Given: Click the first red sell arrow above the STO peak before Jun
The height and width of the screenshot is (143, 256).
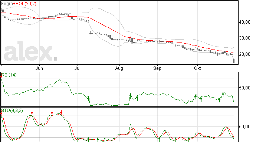Looking at the screenshot, I should pos(32,112).
